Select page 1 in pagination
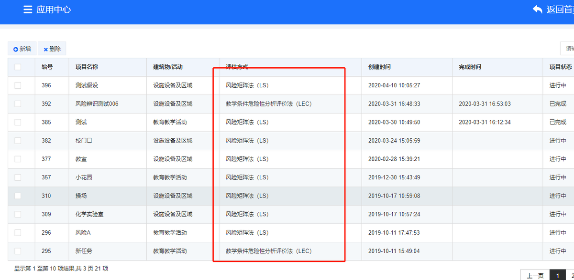This screenshot has height=280, width=574. [x=557, y=275]
